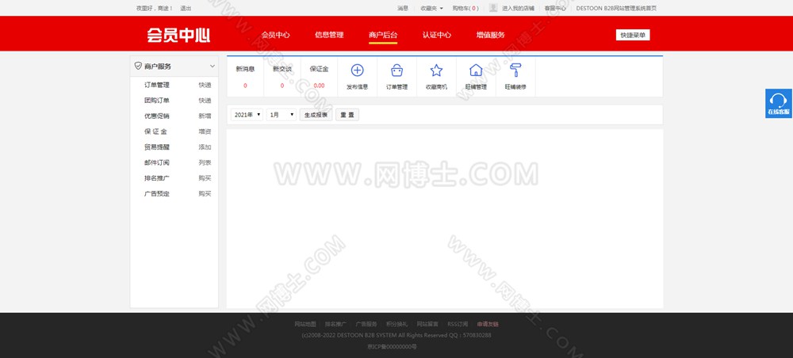Click the 生成报表 button
793x358 pixels.
tap(316, 115)
